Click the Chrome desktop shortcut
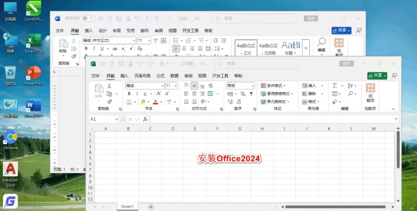 [10, 140]
